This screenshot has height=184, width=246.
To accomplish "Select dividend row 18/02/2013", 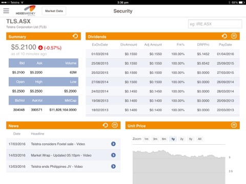I will 162,110.
